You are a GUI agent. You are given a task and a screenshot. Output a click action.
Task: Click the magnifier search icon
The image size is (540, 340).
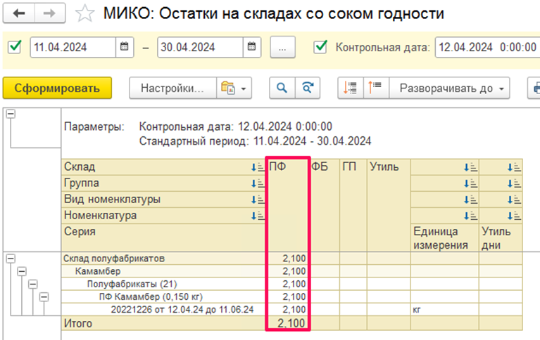[x=282, y=88]
